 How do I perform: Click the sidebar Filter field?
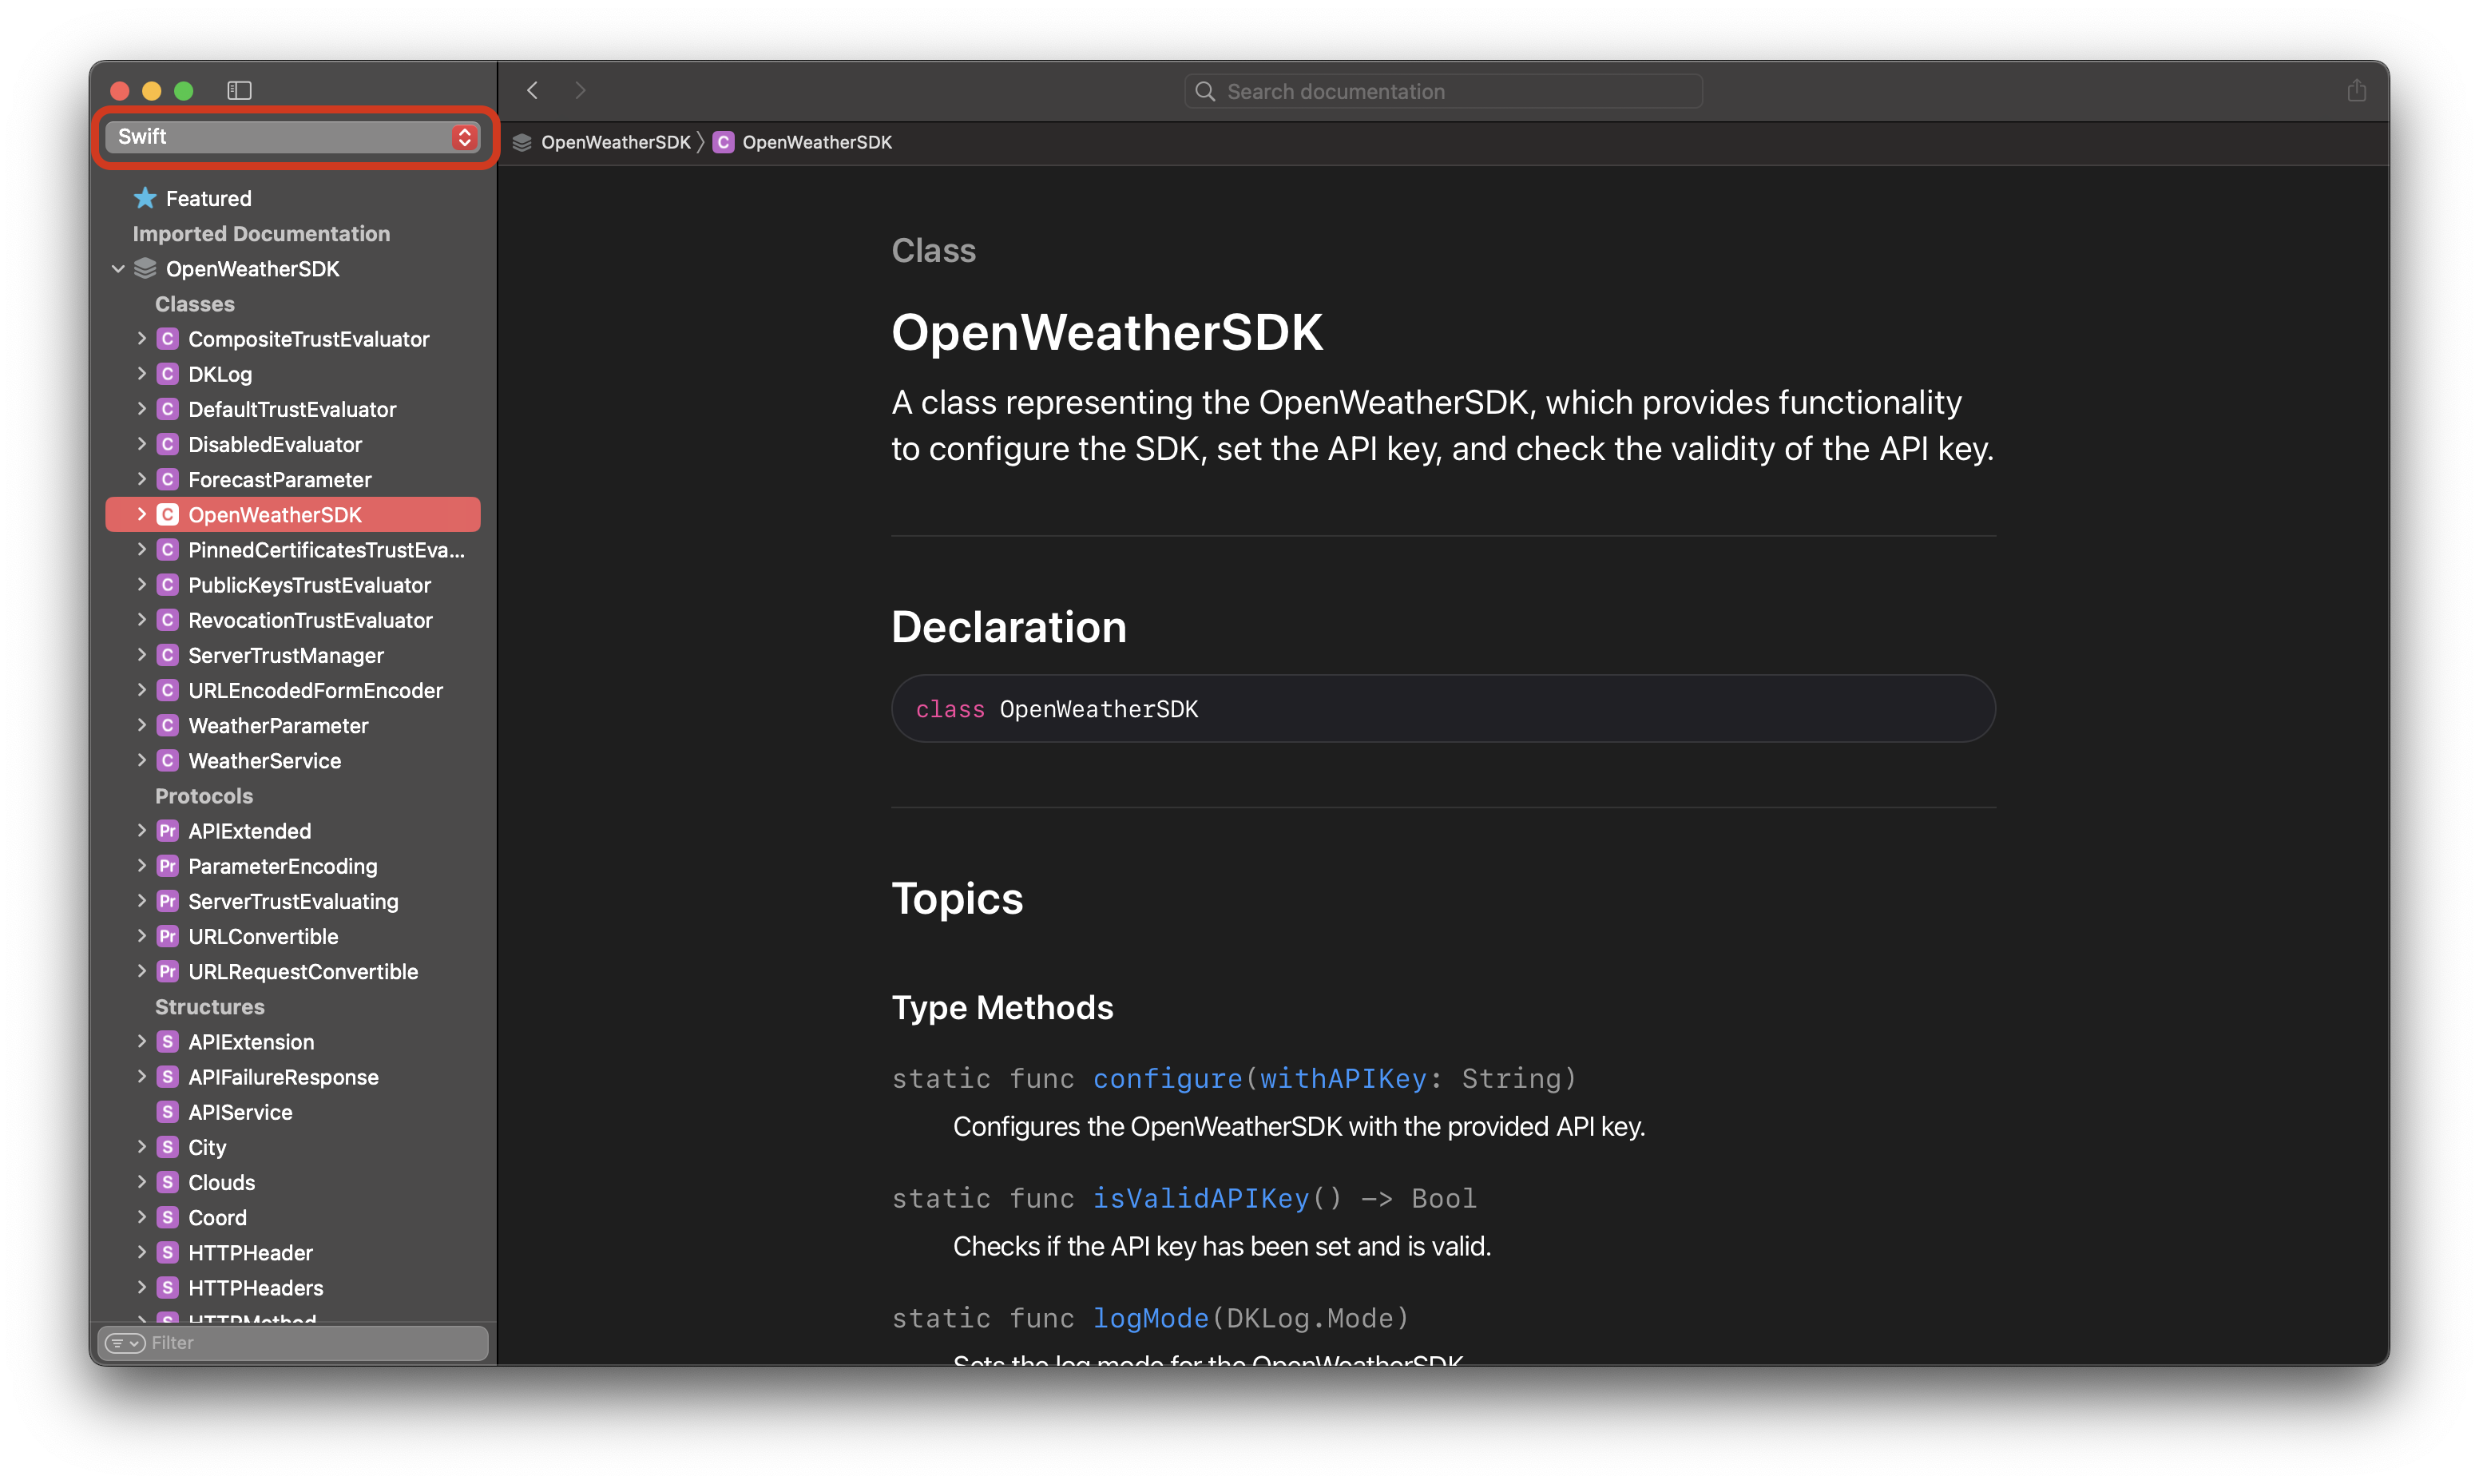293,1343
